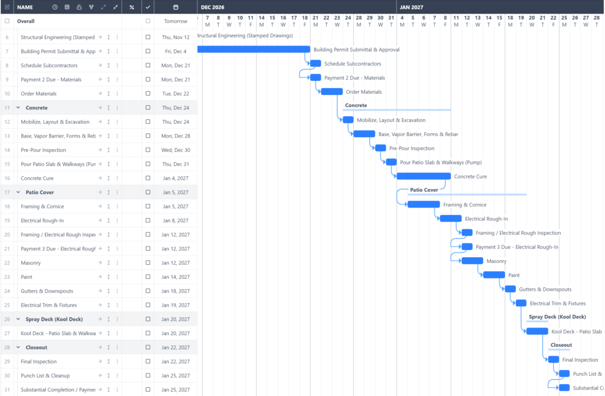Click the Thu, Dec 24 date of Concrete group
Screen dimensions: 605x396
click(175, 108)
